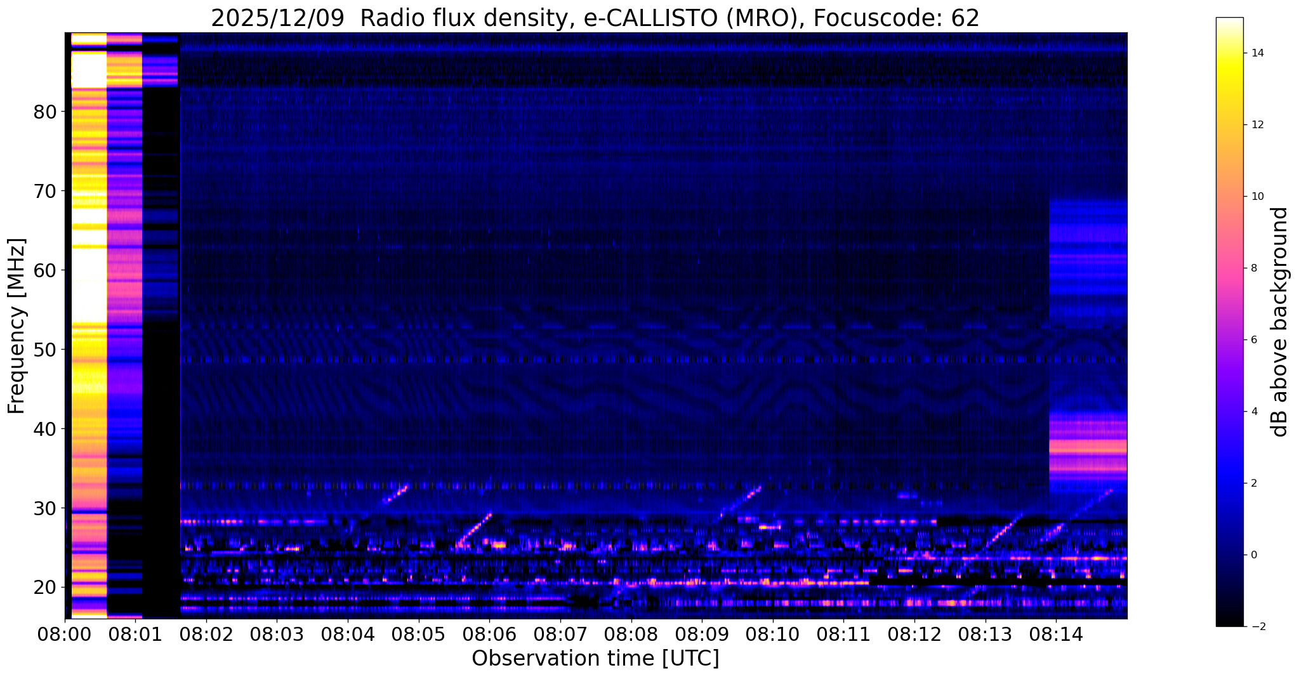Click the short drifting streak near 08:04:45 at 32 MHz
The image size is (1299, 677).
tap(396, 494)
